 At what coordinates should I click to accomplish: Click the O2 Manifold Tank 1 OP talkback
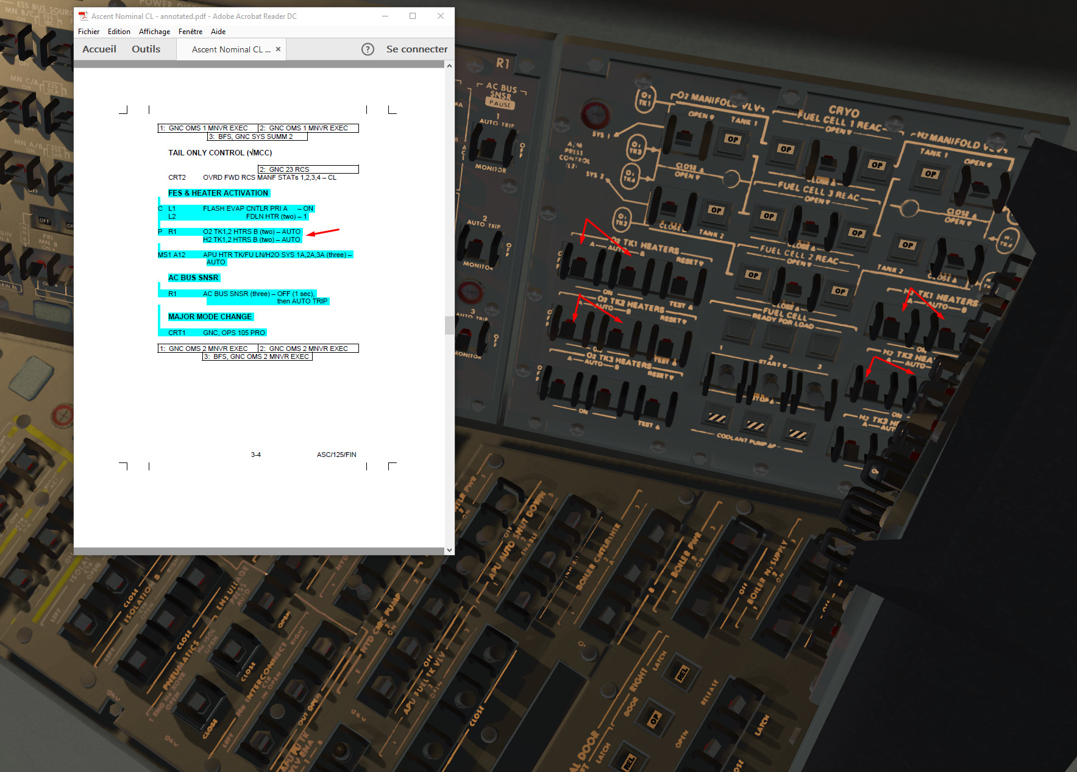pos(733,139)
